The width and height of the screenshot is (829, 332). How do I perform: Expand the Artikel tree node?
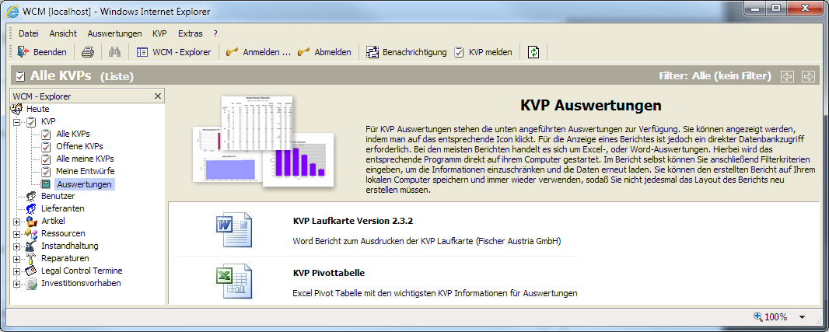17,222
